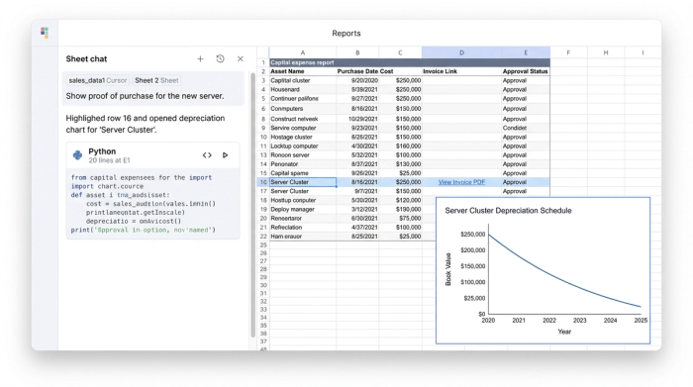Screen dimensions: 693x387
Task: Select 'Server Cluster' cell in row 17
Action: 303,191
